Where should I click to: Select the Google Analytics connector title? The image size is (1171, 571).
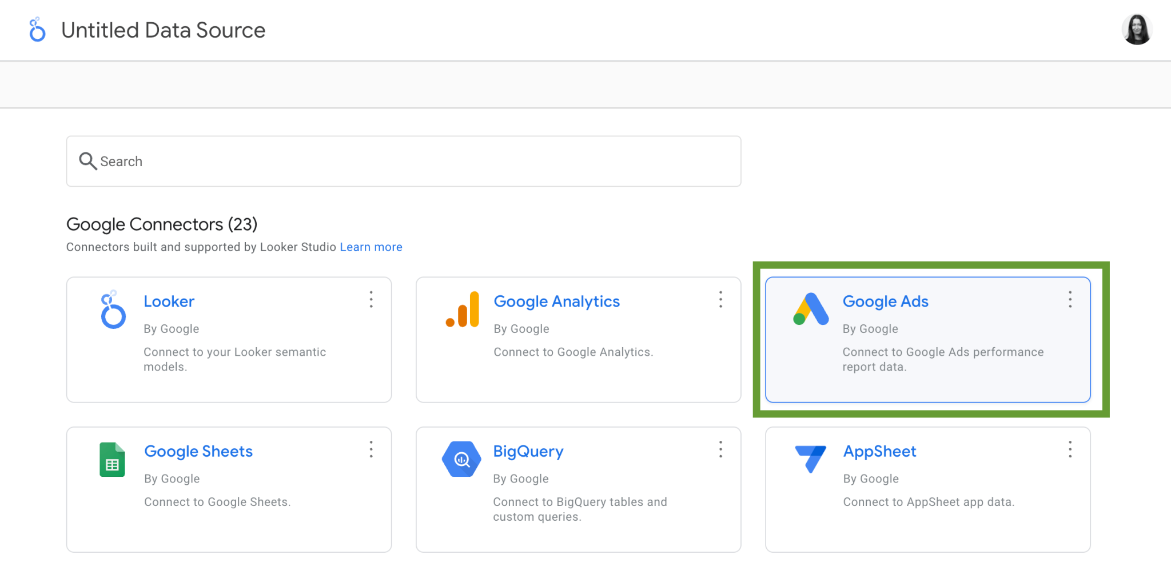[557, 301]
